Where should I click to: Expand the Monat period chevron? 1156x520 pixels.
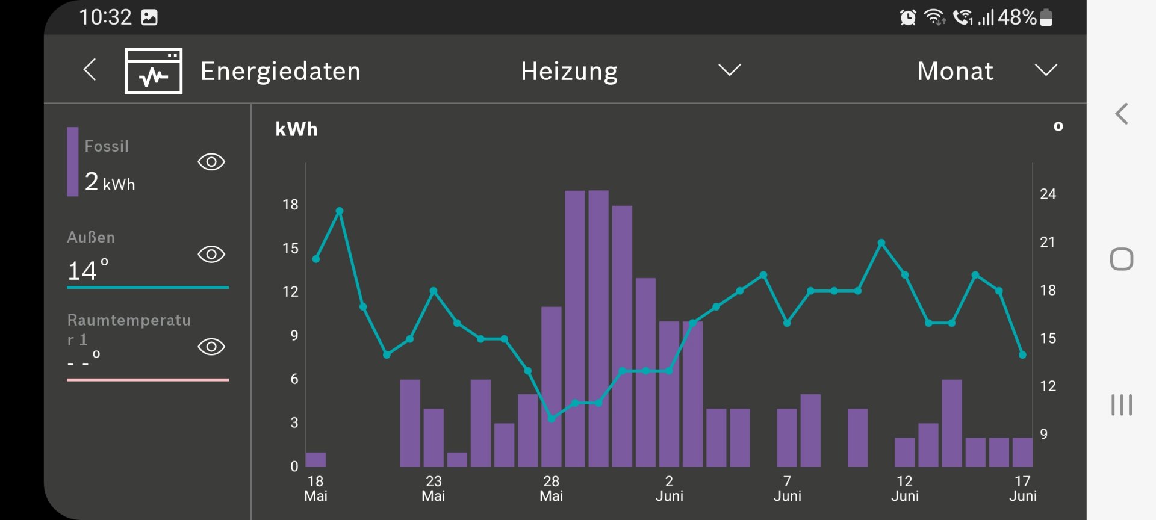tap(1046, 70)
